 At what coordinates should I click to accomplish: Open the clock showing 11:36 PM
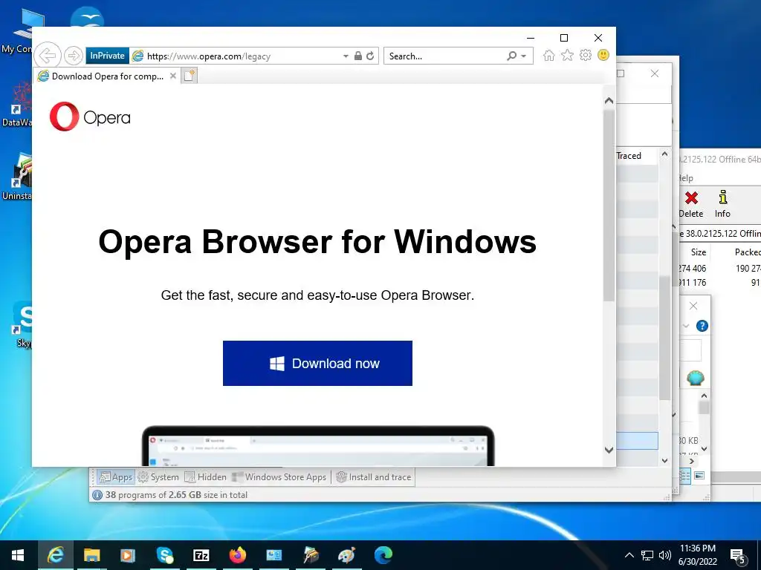[x=698, y=555]
